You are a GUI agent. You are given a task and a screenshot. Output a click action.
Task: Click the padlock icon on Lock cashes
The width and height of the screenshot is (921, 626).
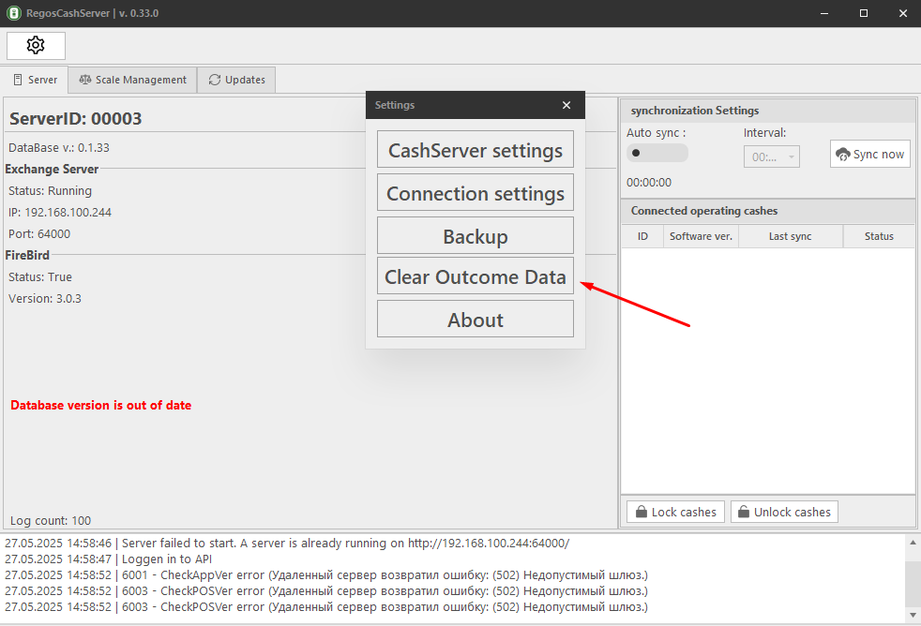coord(642,512)
